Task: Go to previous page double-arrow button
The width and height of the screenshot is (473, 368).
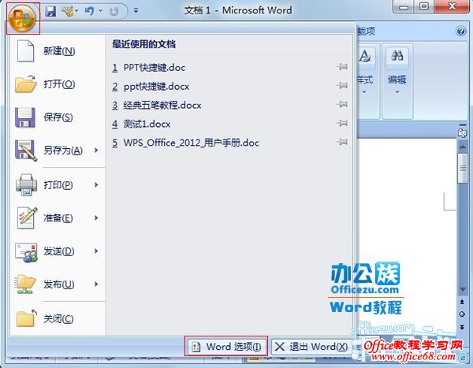Action: point(462,302)
